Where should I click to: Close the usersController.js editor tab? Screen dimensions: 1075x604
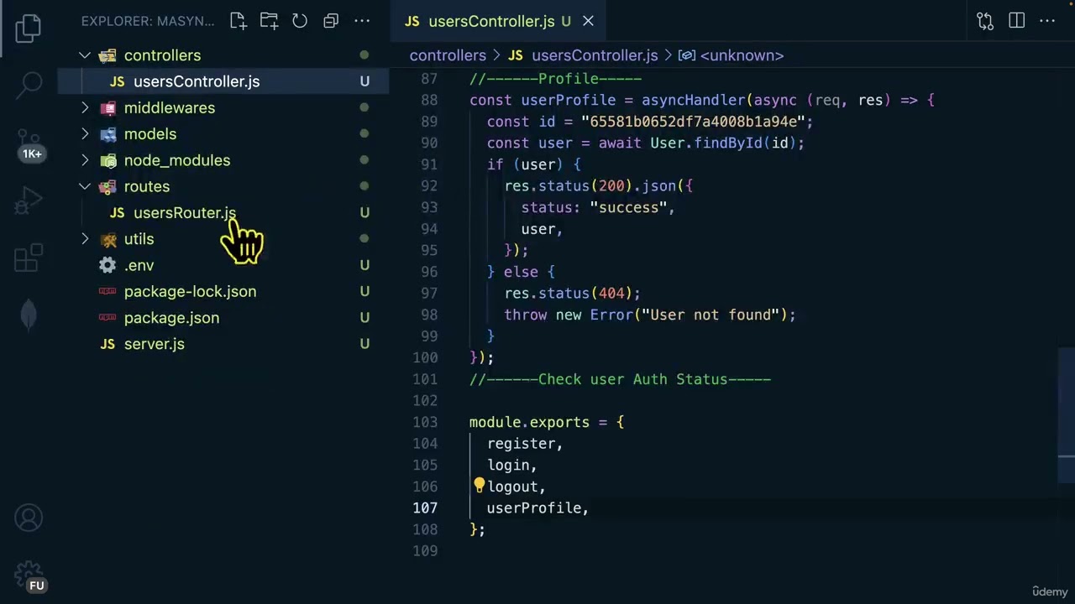coord(588,21)
